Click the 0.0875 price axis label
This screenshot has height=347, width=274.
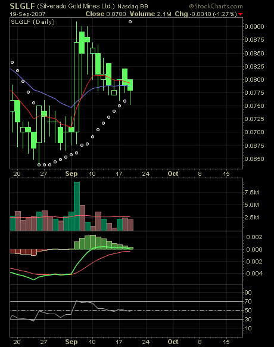(254, 40)
